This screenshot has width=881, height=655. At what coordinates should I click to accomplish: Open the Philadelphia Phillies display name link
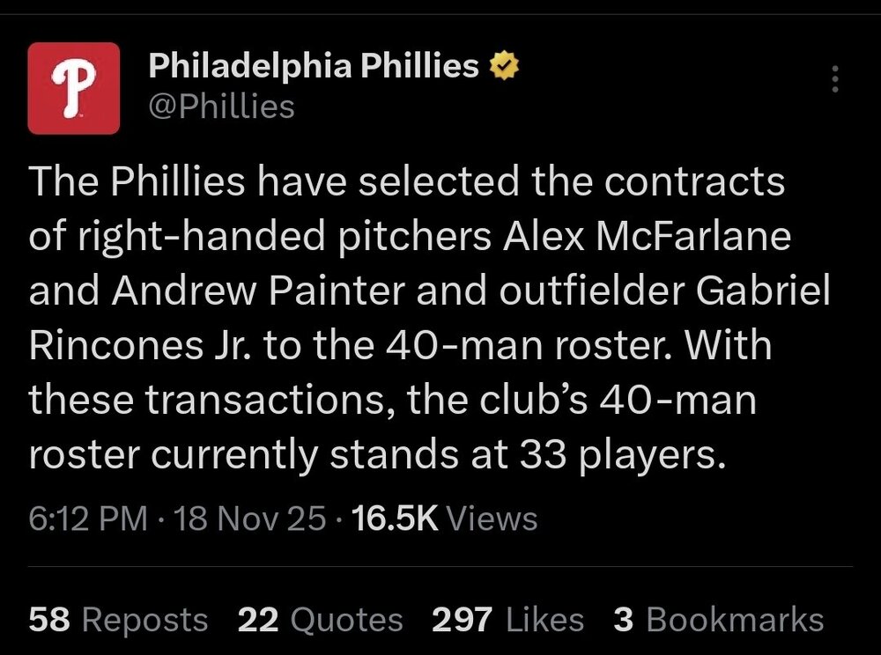coord(314,66)
